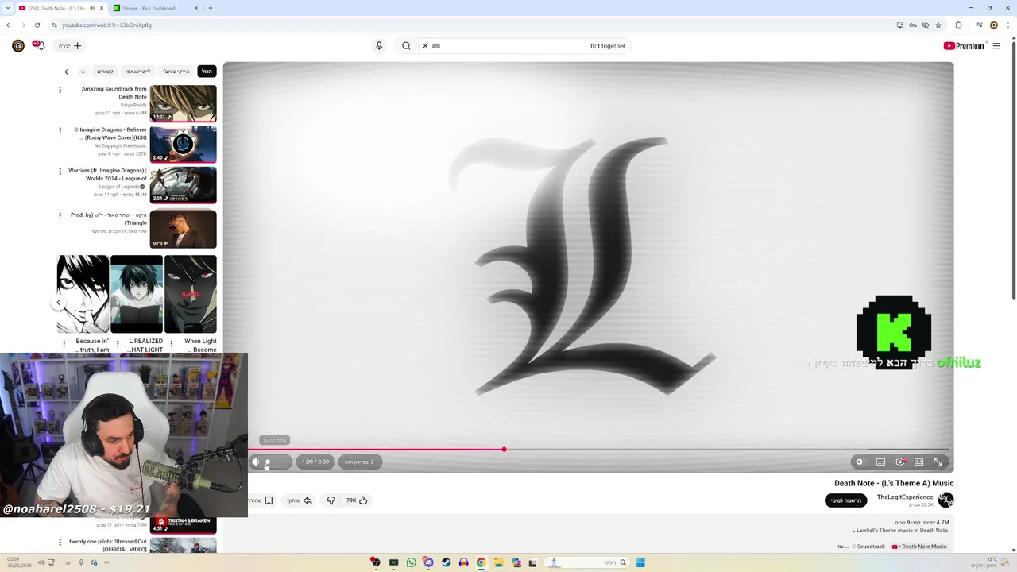Open the 'L REALIZED' short thumbnail
Image resolution: width=1017 pixels, height=572 pixels.
(137, 294)
